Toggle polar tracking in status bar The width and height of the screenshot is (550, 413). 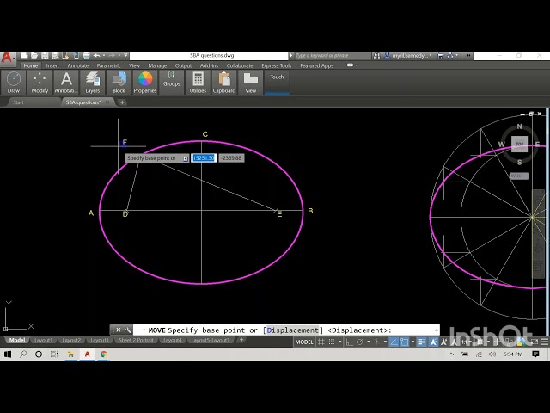click(360, 342)
